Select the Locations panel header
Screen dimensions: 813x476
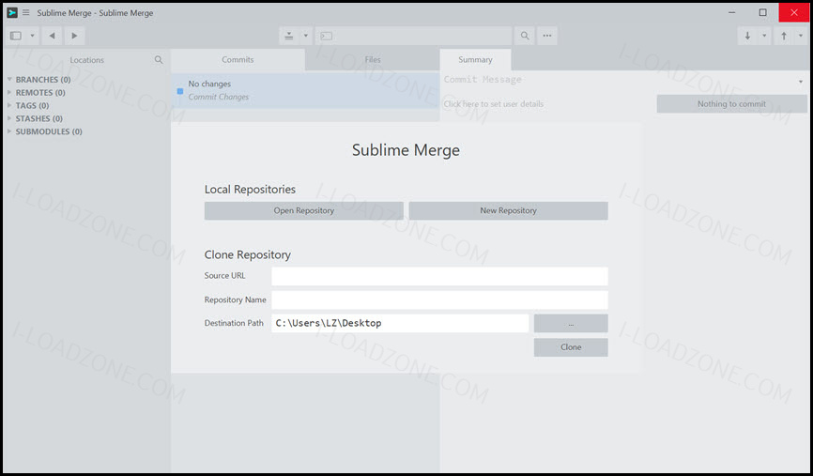click(x=87, y=60)
